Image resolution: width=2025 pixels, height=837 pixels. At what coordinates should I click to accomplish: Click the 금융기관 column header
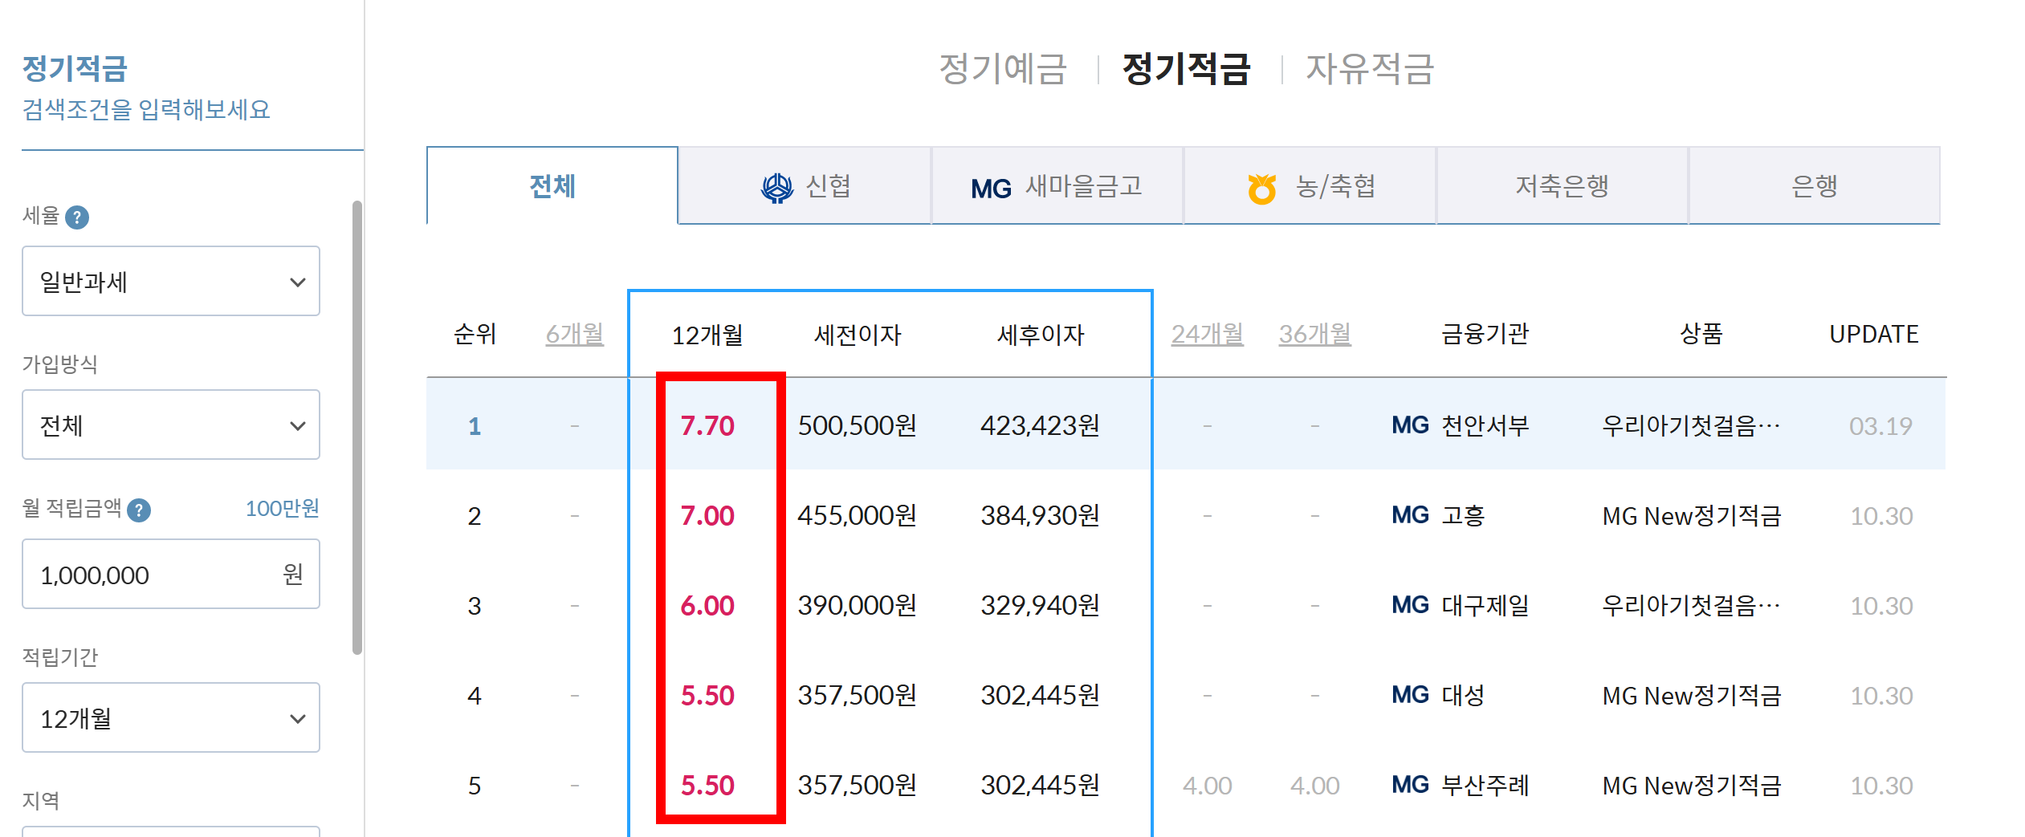click(x=1485, y=334)
